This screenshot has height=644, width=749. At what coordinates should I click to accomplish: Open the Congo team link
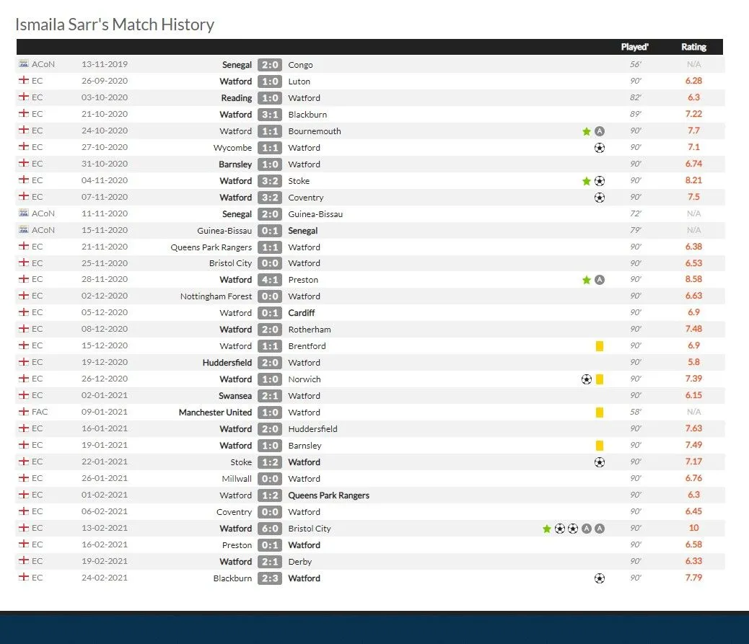(300, 65)
